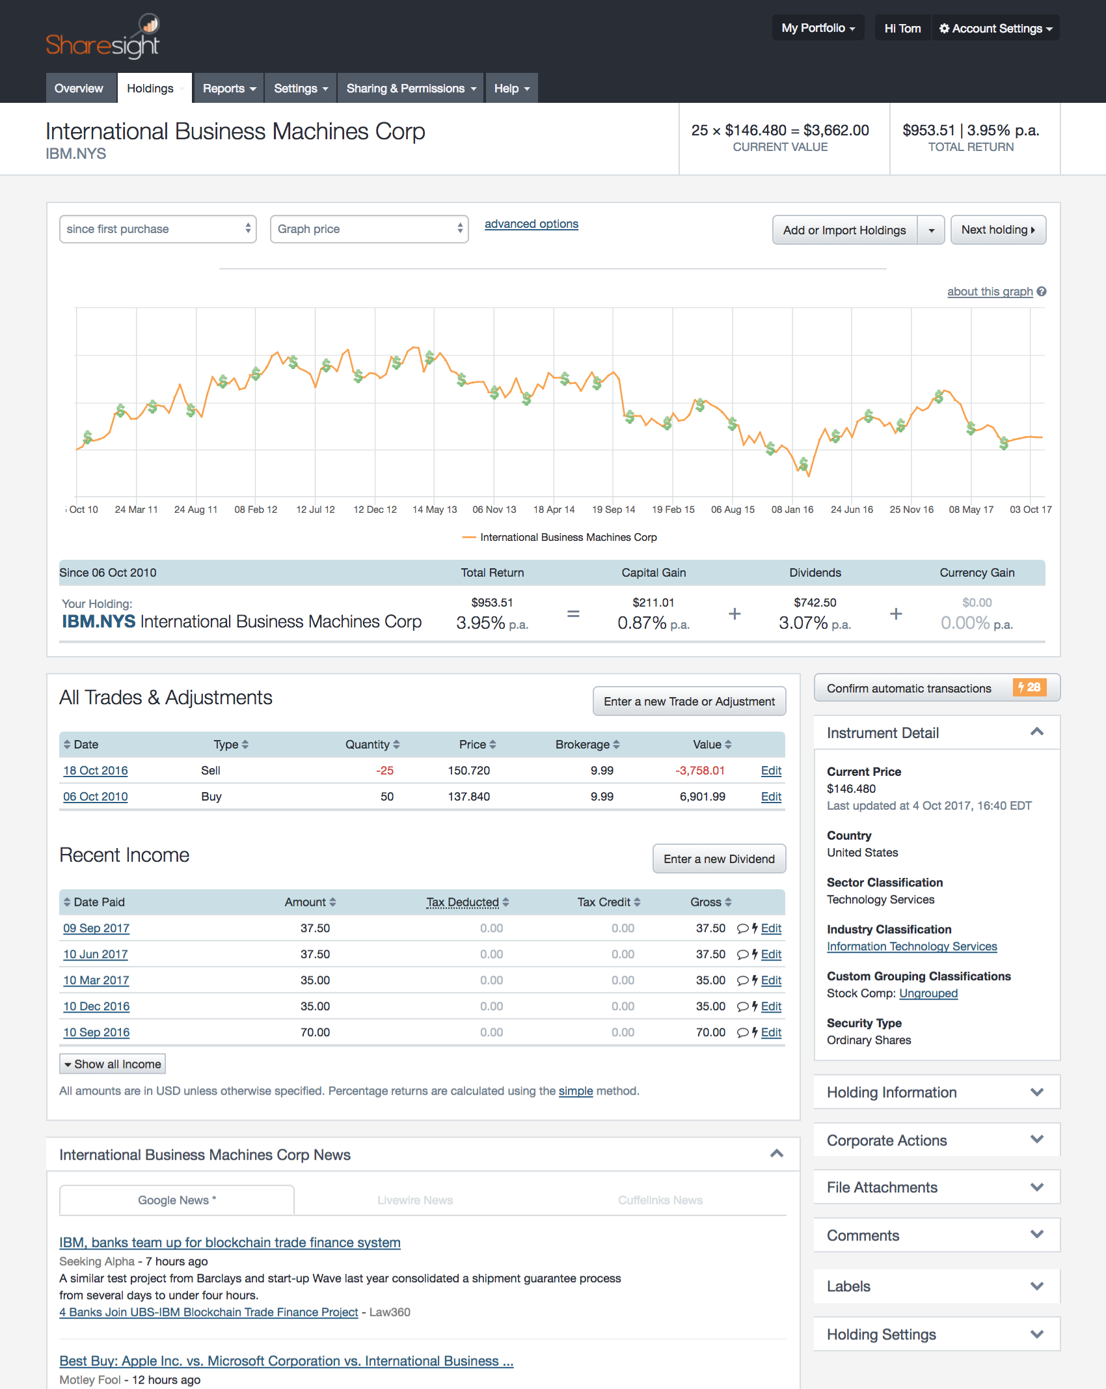The width and height of the screenshot is (1106, 1389).
Task: Open Sharing & Permissions menu
Action: click(411, 89)
